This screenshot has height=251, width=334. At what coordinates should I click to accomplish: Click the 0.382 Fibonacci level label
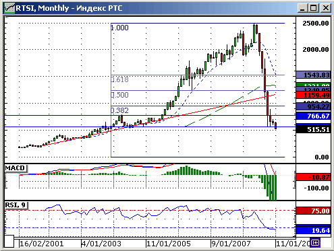(x=119, y=110)
